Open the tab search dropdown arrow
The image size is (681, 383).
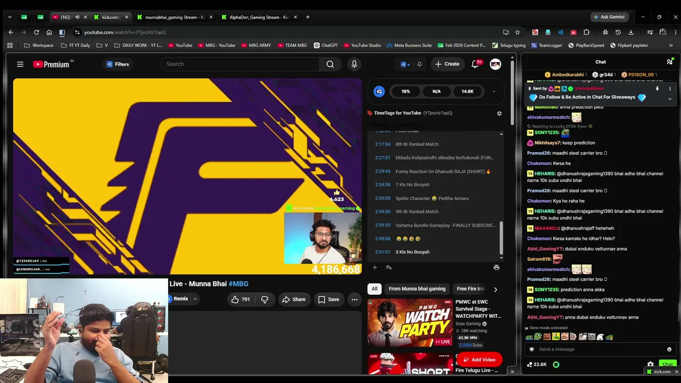coord(10,17)
